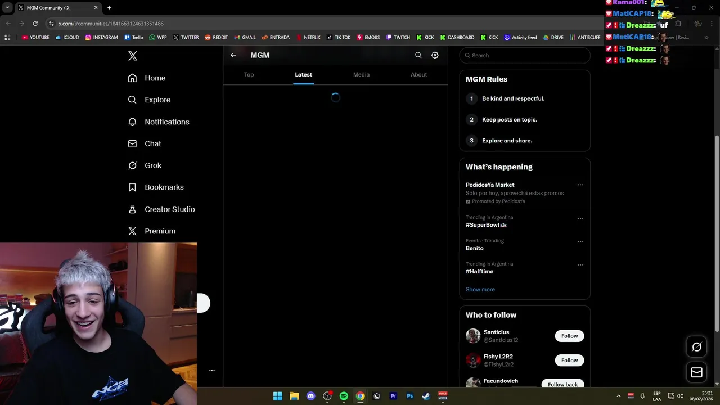Follow back Facundovich
This screenshot has width=720, height=405.
pyautogui.click(x=562, y=384)
